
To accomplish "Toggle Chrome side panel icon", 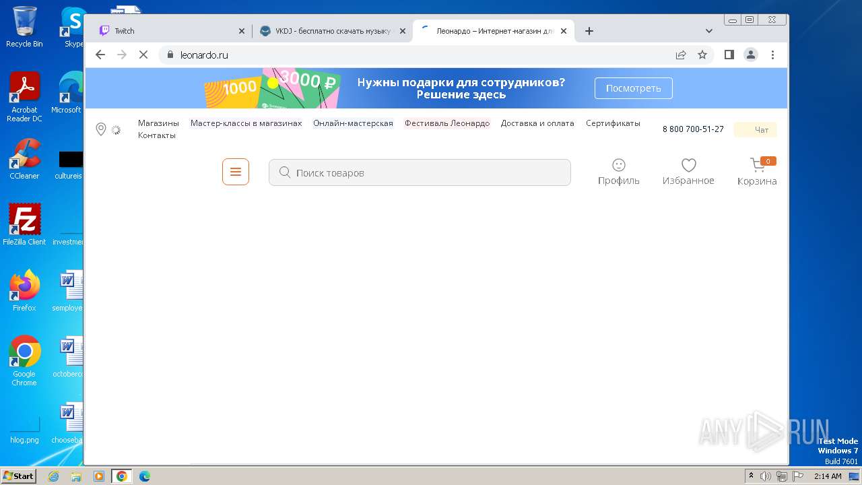I will [x=729, y=55].
